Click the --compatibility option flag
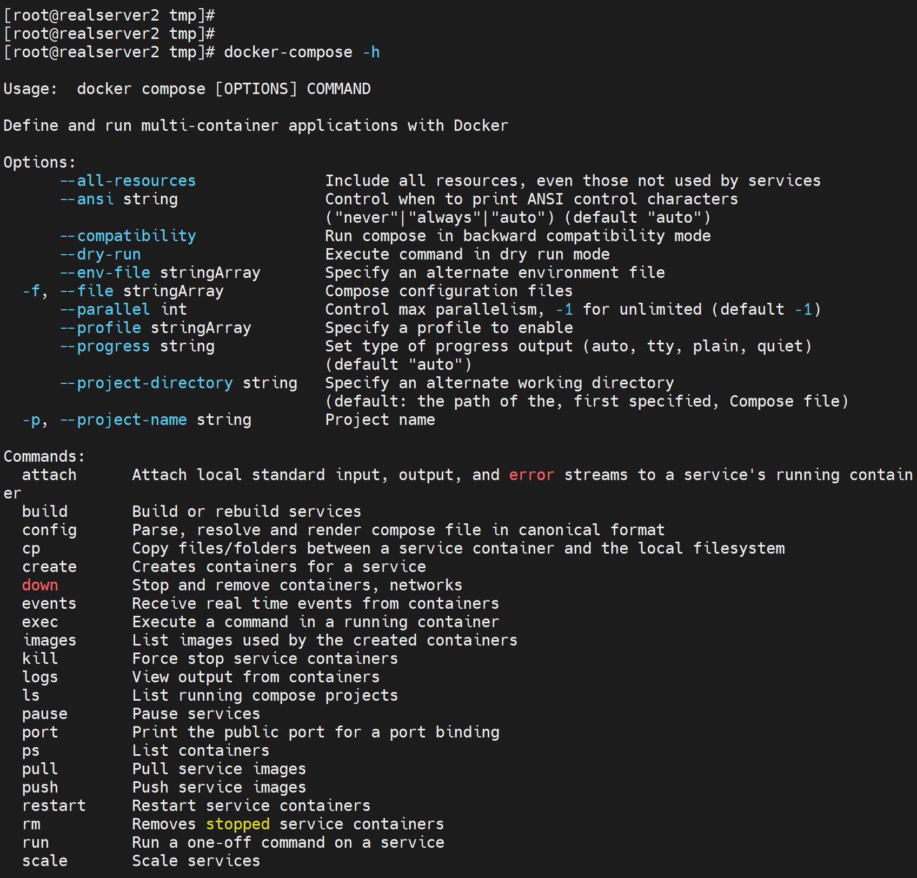Viewport: 917px width, 878px height. (x=128, y=236)
